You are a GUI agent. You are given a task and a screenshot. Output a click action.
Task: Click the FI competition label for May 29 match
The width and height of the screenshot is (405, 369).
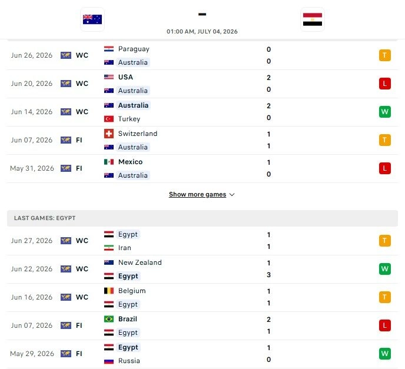(79, 354)
